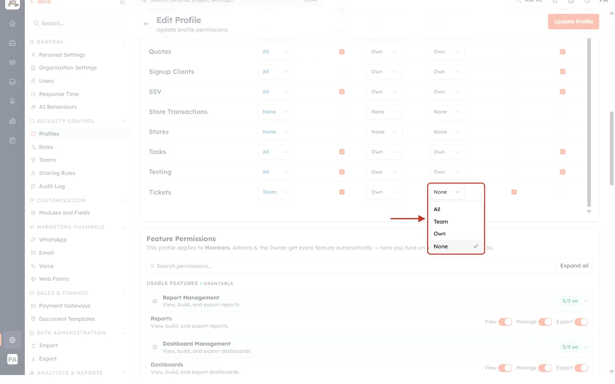615x384 pixels.
Task: Open the settings gear icon in left rail
Action: 12,340
